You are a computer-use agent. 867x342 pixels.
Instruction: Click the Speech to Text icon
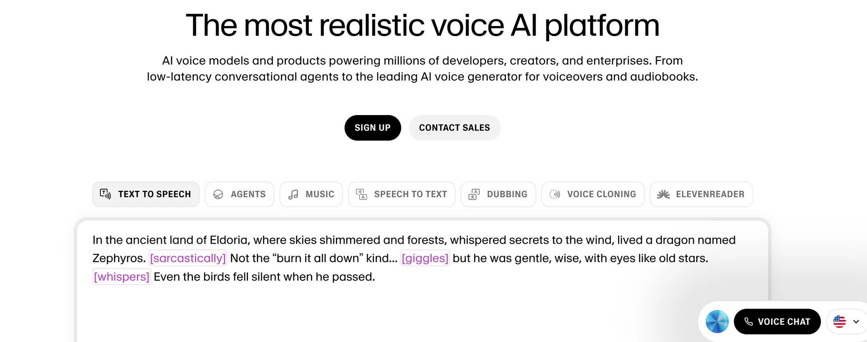click(x=361, y=194)
